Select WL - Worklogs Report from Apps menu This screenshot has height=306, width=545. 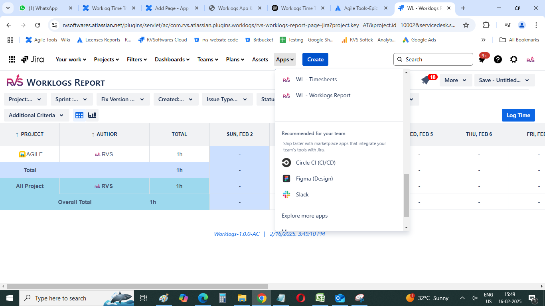pos(339,95)
